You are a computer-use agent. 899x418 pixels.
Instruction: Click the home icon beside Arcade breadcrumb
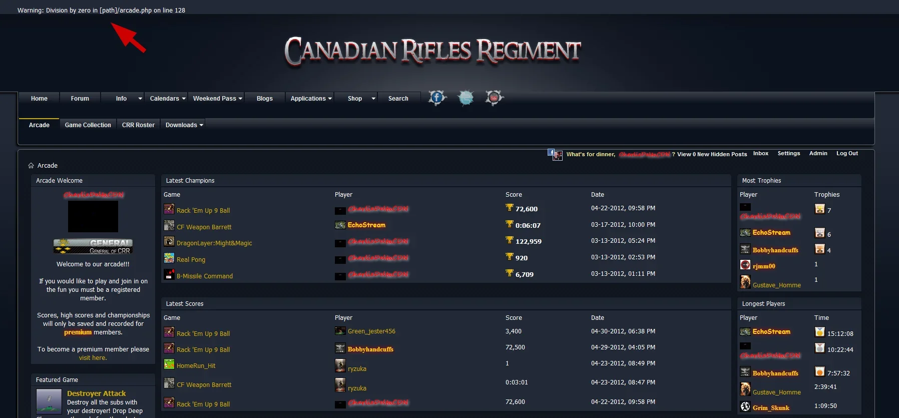tap(31, 166)
